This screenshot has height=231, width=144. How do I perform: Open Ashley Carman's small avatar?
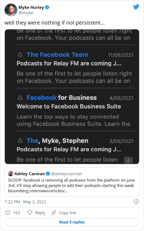11,174
